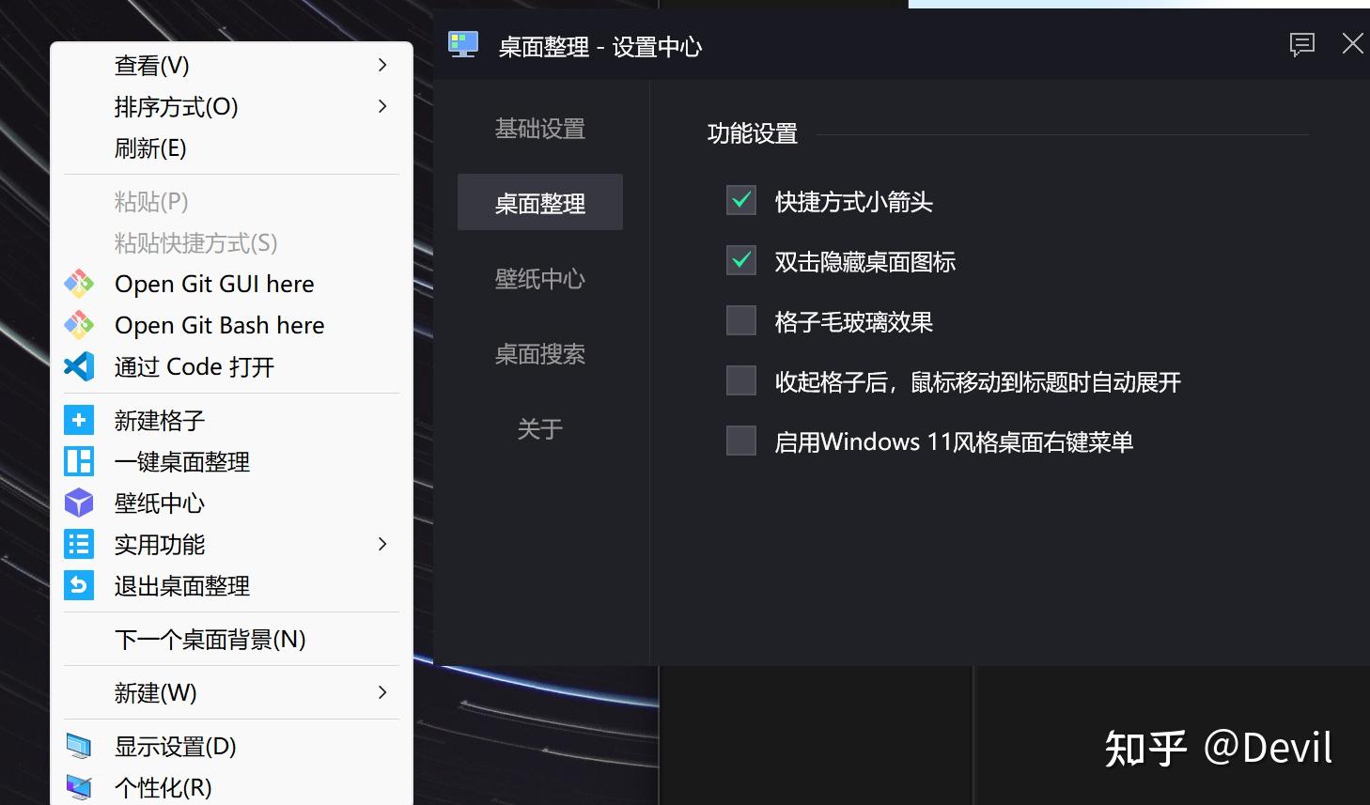The height and width of the screenshot is (805, 1370).
Task: Uncheck 快捷方式小箭头 checkbox
Action: [741, 200]
